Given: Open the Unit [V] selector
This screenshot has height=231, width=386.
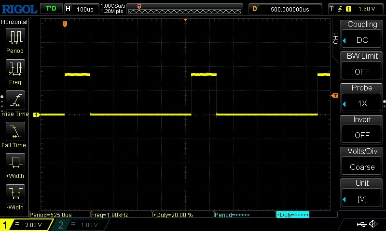Looking at the screenshot, I should coord(361,199).
